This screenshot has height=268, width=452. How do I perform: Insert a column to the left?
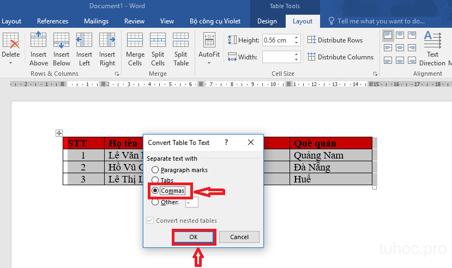coord(84,49)
